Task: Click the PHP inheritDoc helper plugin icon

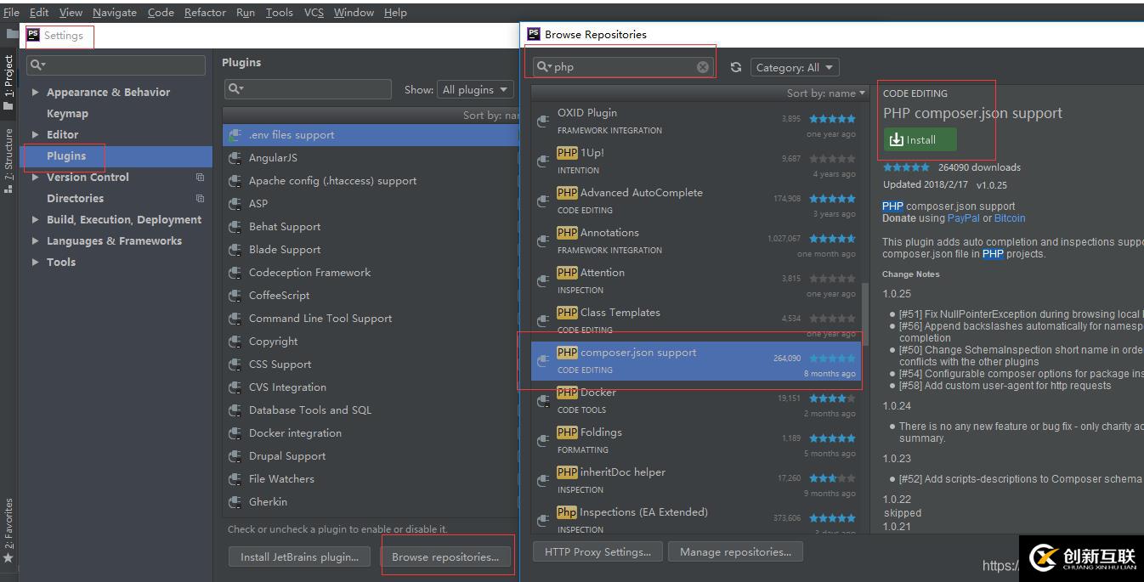Action: (x=543, y=481)
